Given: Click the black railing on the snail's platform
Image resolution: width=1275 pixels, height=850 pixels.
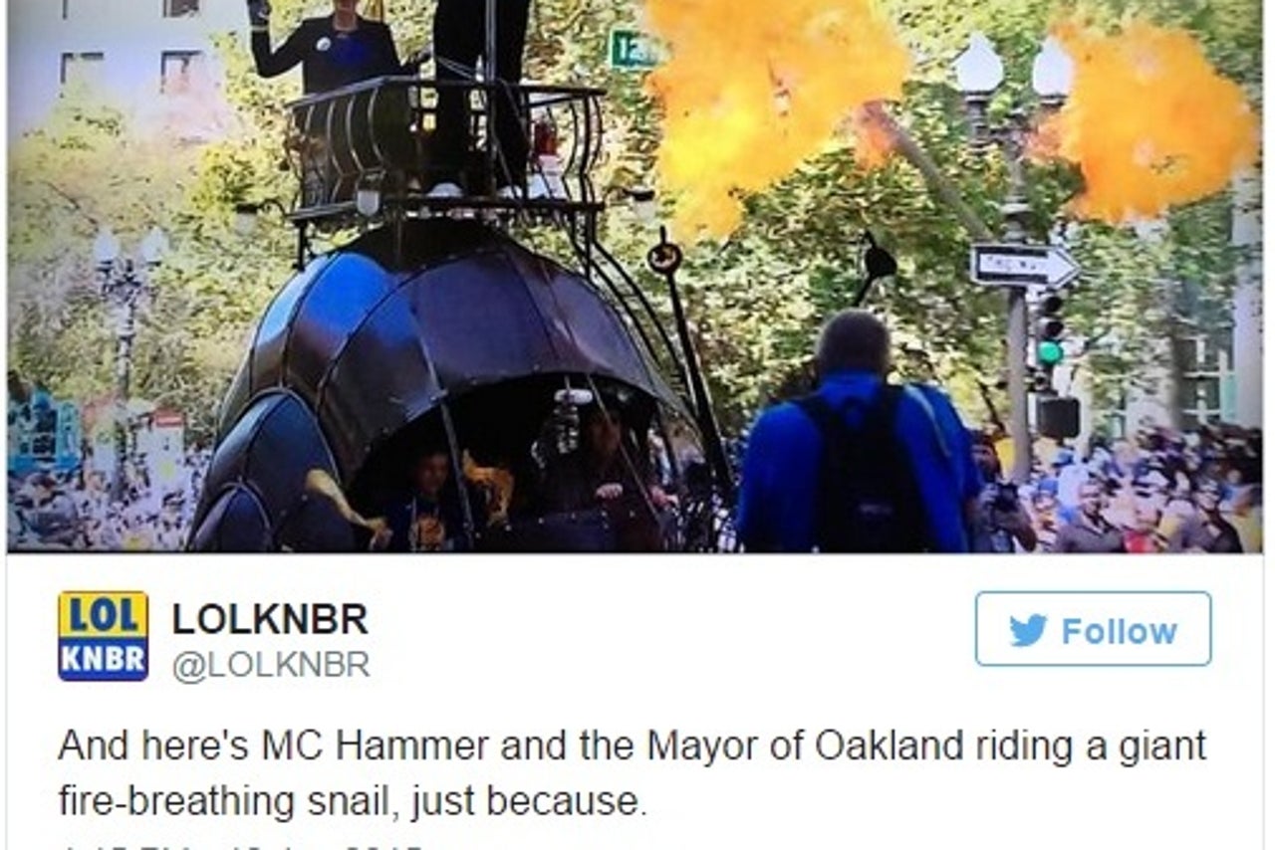Looking at the screenshot, I should tap(445, 146).
